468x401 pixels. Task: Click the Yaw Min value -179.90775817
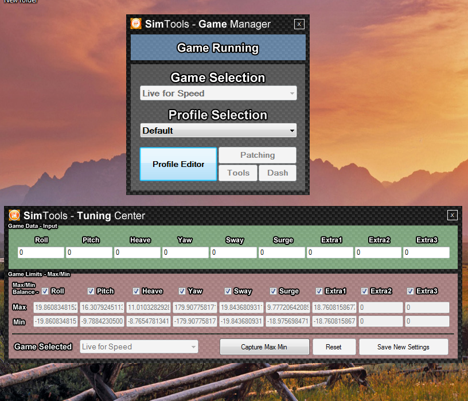(x=195, y=321)
